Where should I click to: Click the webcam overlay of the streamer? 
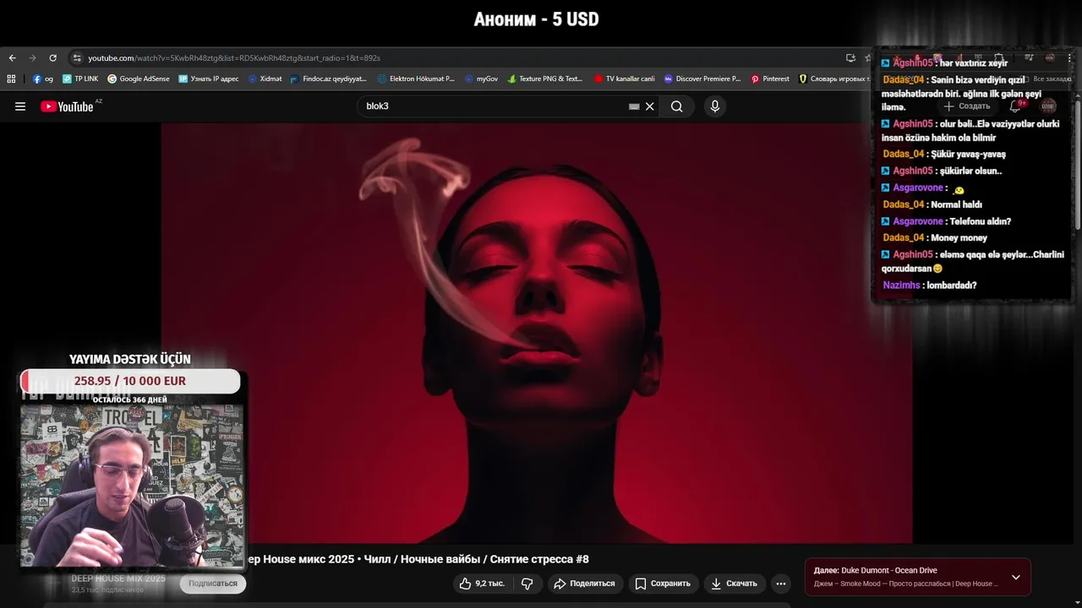[132, 486]
